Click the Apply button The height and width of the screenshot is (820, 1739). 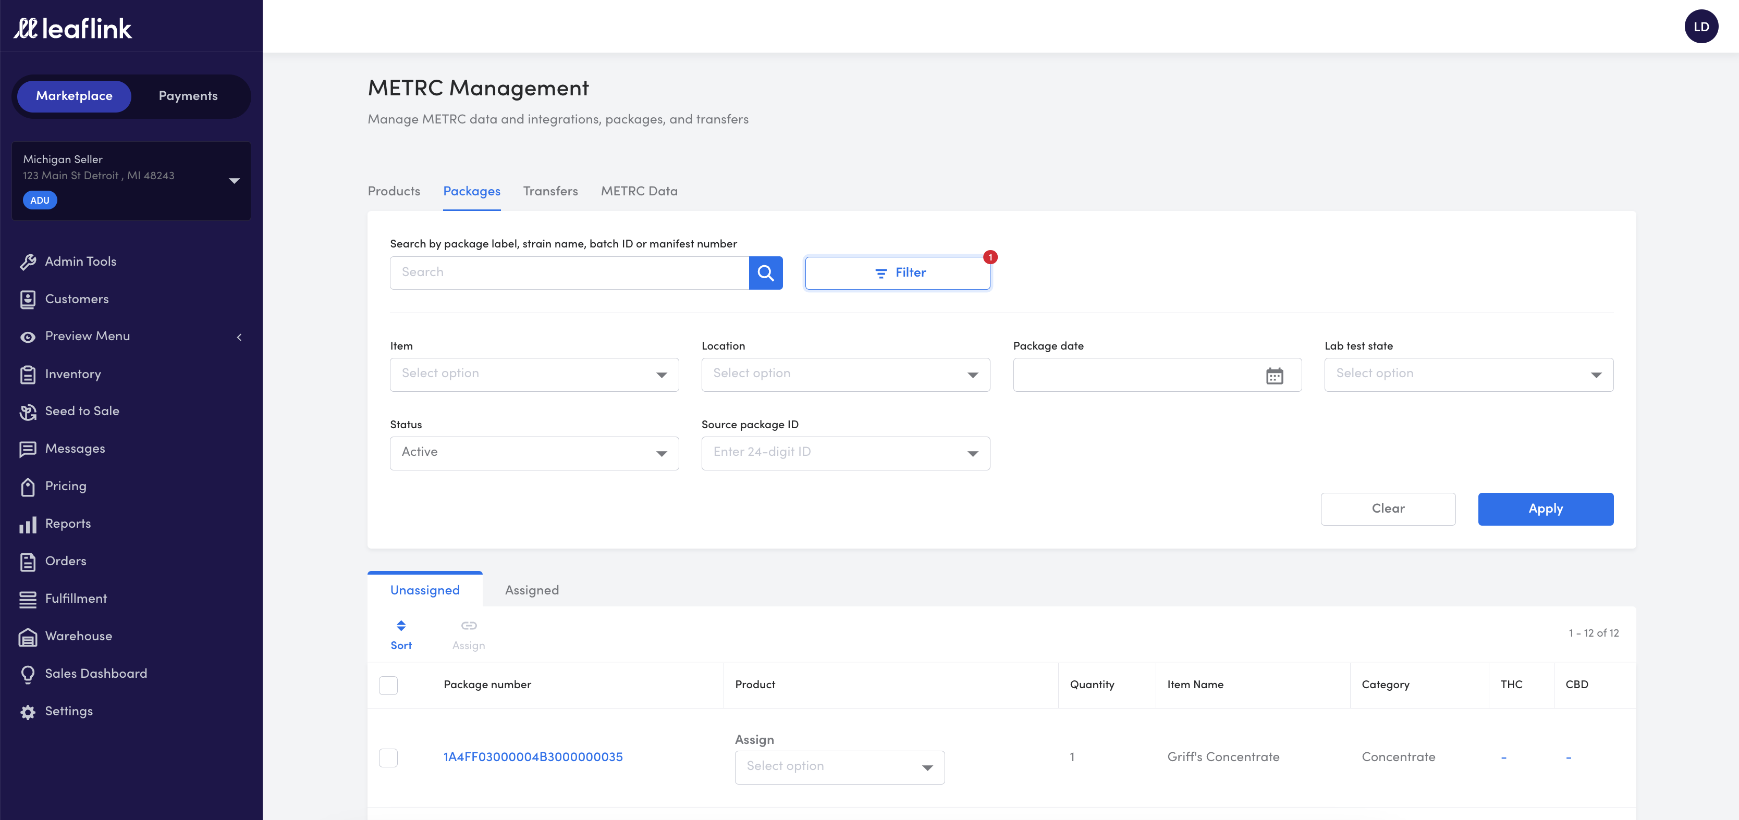[x=1545, y=509]
